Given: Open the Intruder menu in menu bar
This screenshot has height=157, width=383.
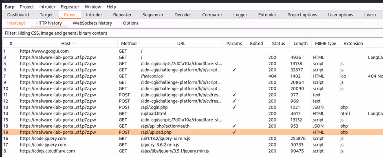Looking at the screenshot, I should pos(47,7).
